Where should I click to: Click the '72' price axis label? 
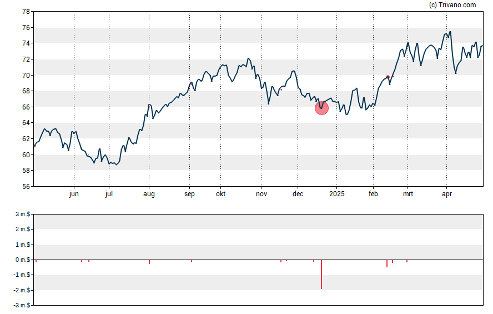point(26,59)
